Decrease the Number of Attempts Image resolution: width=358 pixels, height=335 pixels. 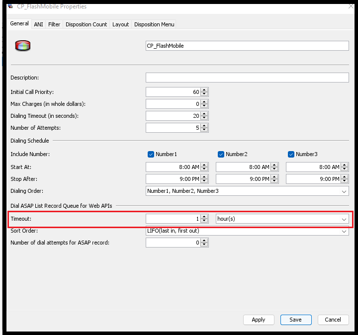click(x=204, y=130)
